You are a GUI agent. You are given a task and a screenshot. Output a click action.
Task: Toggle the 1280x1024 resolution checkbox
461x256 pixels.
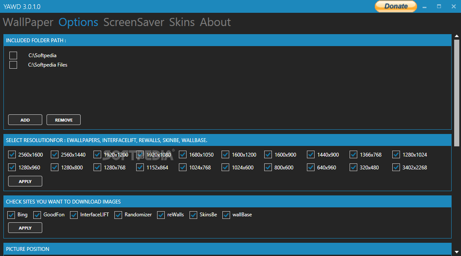396,154
